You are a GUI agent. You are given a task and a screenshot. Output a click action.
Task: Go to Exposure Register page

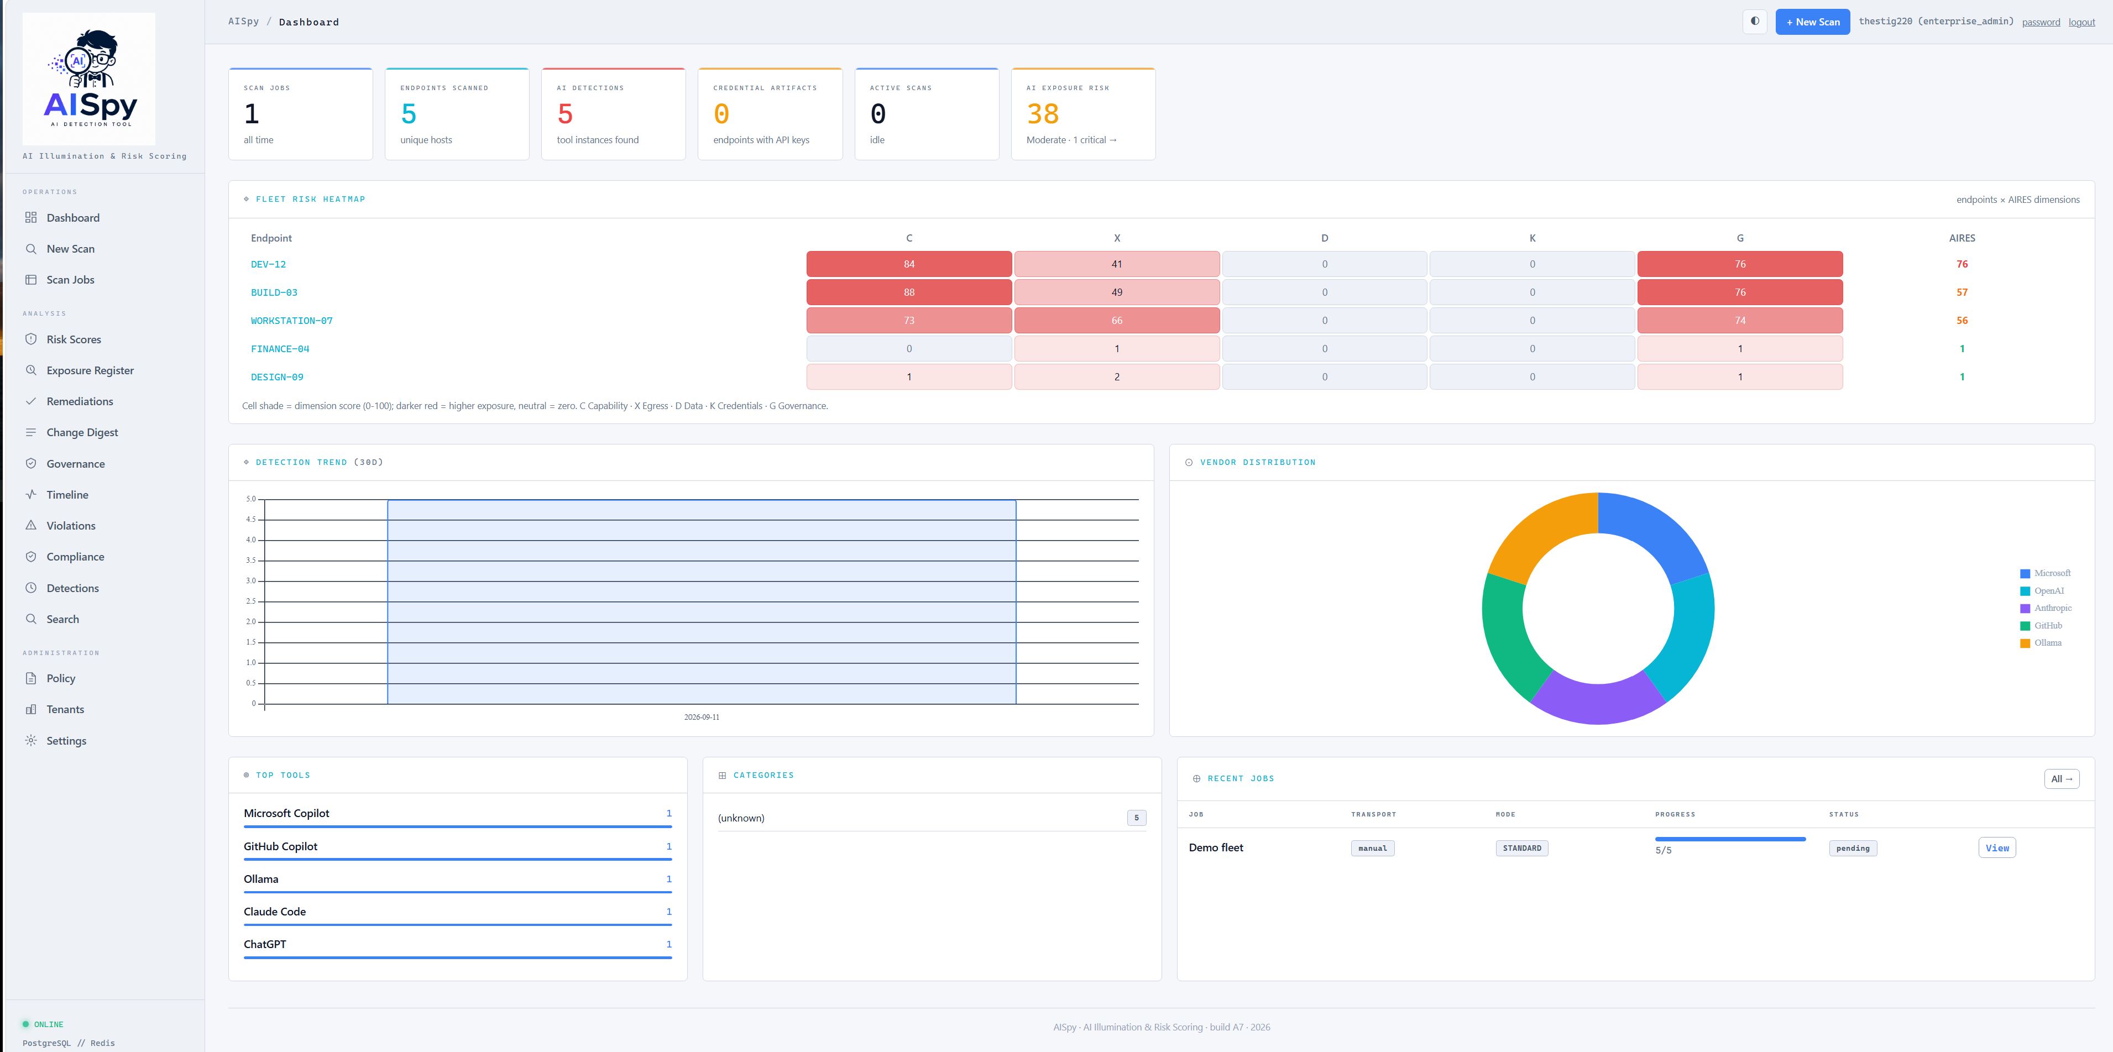tap(90, 370)
